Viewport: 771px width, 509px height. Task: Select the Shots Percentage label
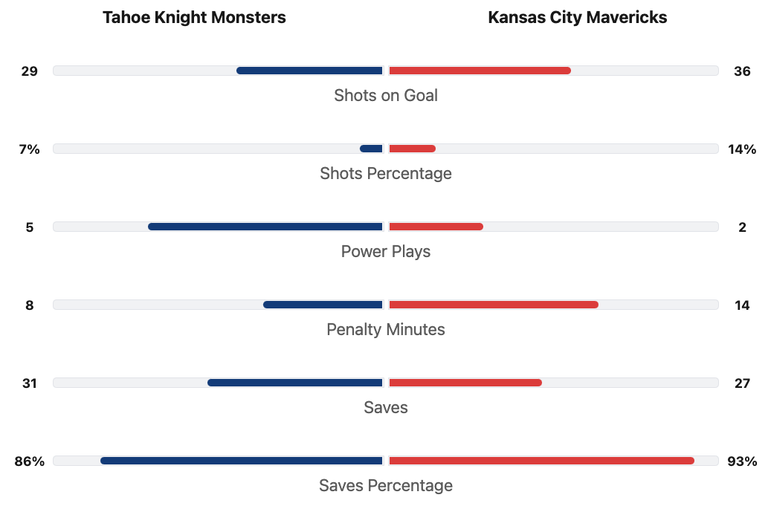(x=385, y=173)
